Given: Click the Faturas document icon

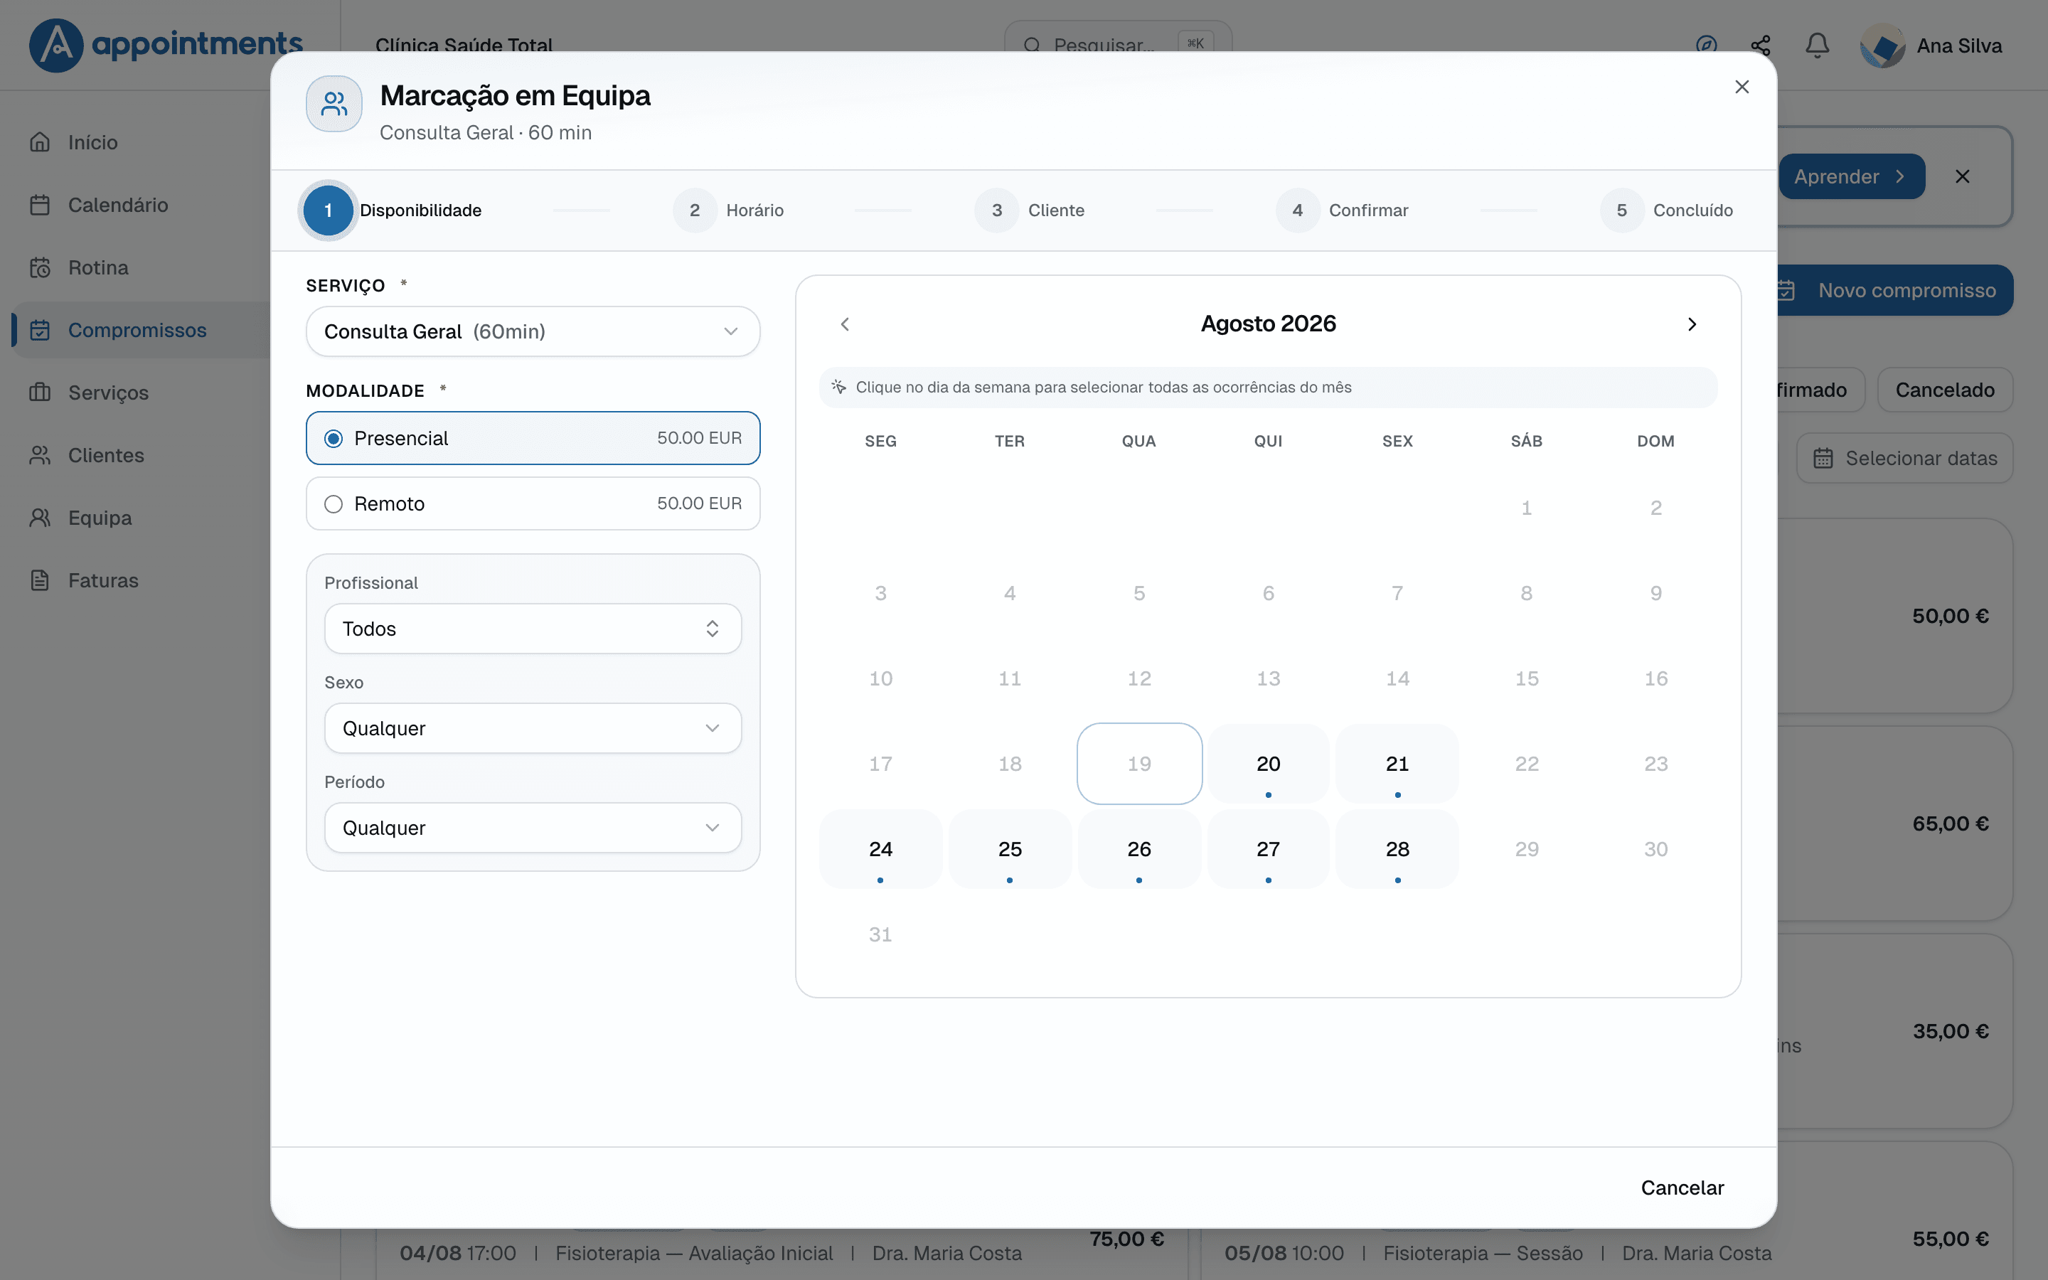Looking at the screenshot, I should point(40,581).
